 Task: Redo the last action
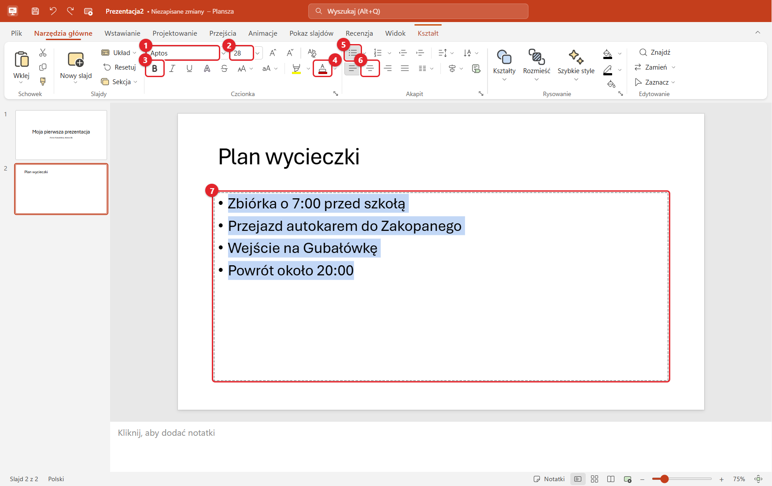pos(70,11)
